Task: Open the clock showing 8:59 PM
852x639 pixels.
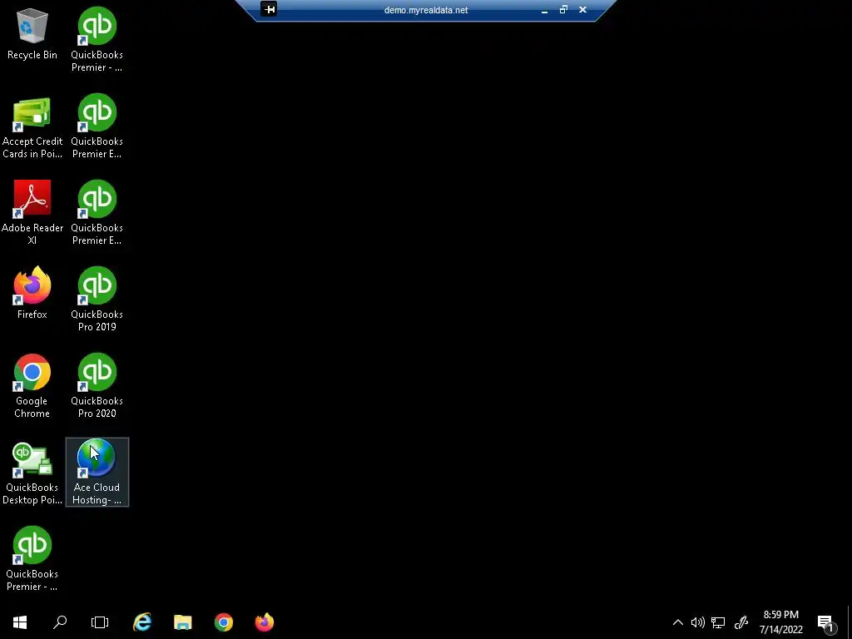Action: [780, 622]
